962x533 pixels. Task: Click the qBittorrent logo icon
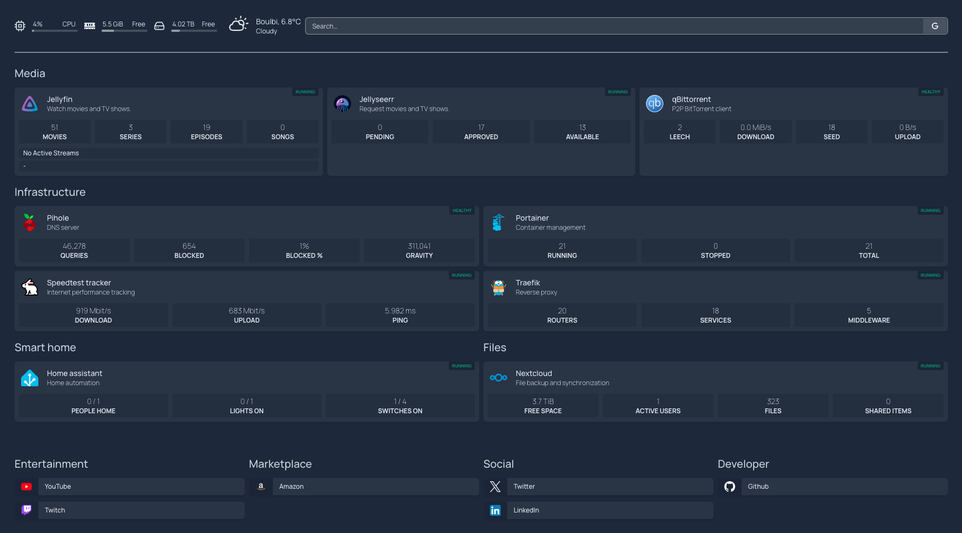[x=655, y=104]
